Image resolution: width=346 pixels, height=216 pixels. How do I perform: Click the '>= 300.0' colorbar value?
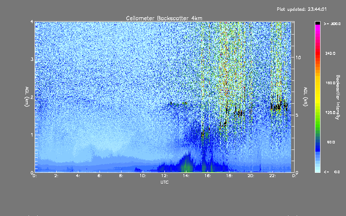[332, 24]
